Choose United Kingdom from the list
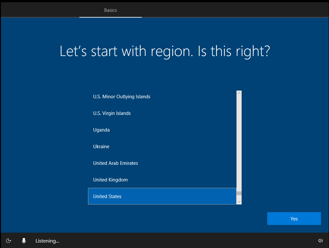The image size is (329, 248). [x=110, y=180]
